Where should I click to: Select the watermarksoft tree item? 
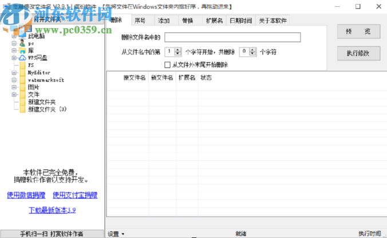click(46, 80)
